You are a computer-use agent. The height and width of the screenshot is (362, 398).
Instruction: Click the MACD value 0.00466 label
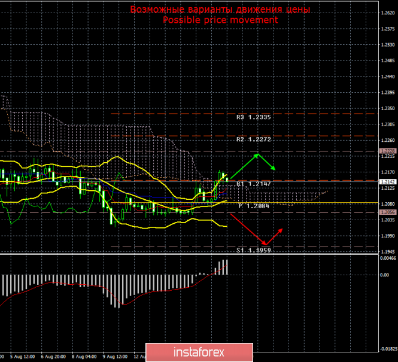(x=387, y=258)
